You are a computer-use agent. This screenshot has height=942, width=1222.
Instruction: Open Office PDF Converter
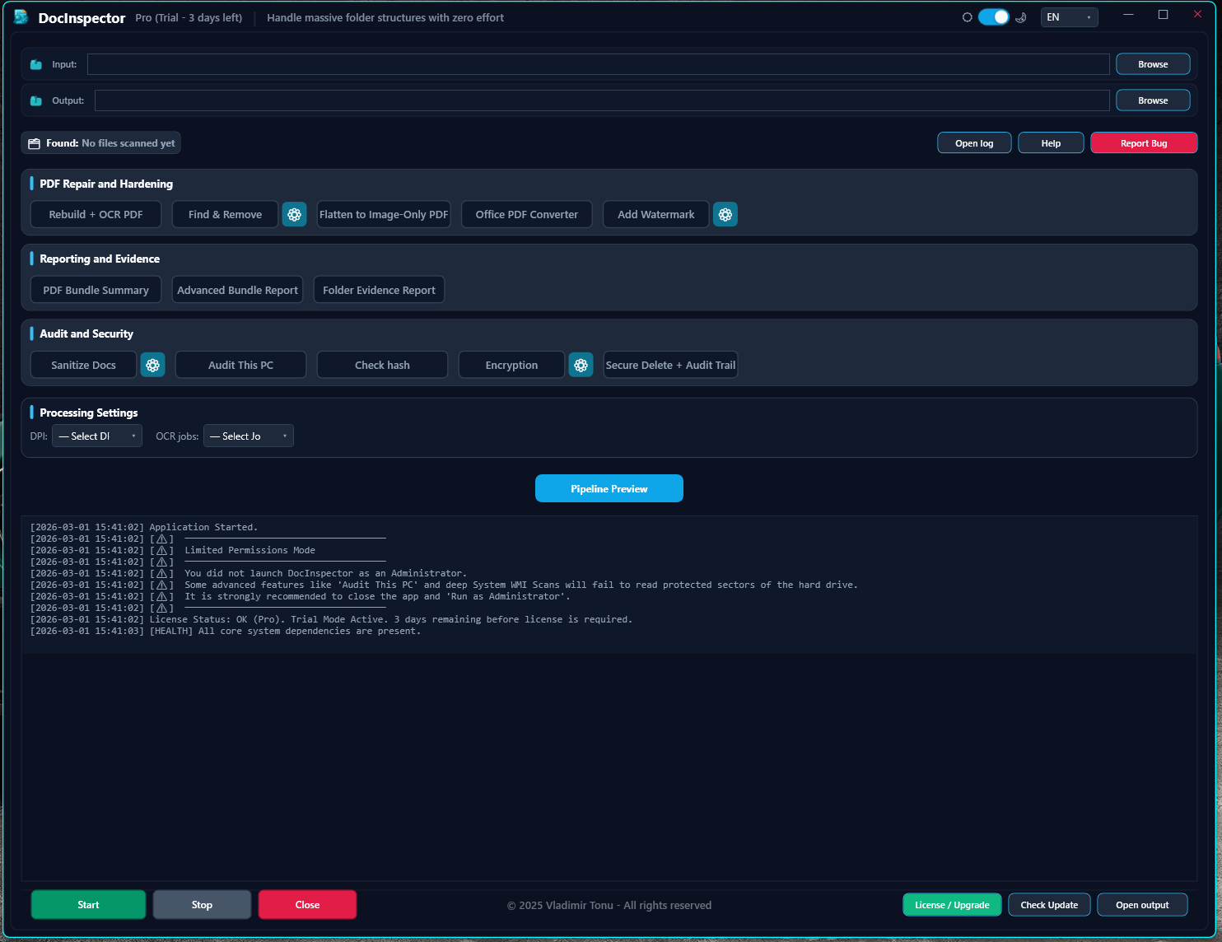pos(527,214)
